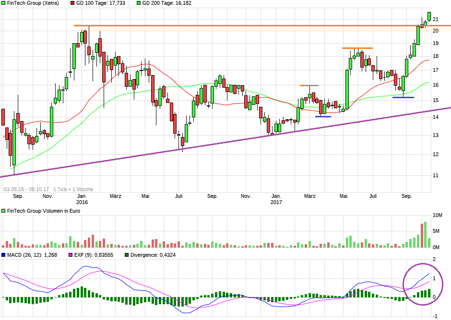Click the 10M volume axis label
The width and height of the screenshot is (451, 320).
(438, 216)
